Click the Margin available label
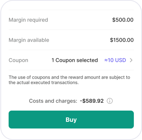 coord(29,40)
